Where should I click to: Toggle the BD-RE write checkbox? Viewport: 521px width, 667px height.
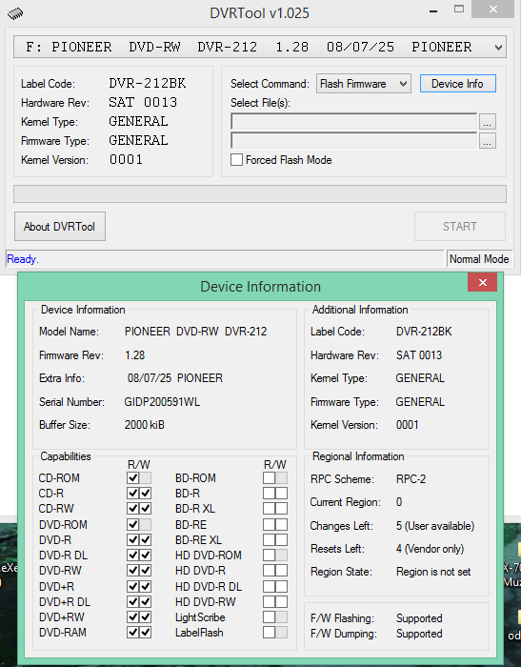coord(282,524)
